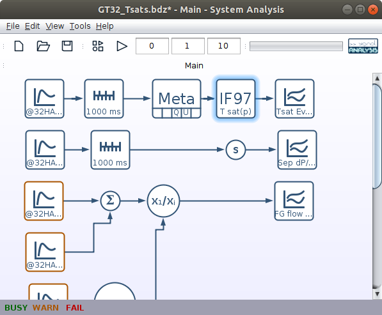Save the diagram with the floppy icon
The width and height of the screenshot is (382, 315).
coord(67,46)
